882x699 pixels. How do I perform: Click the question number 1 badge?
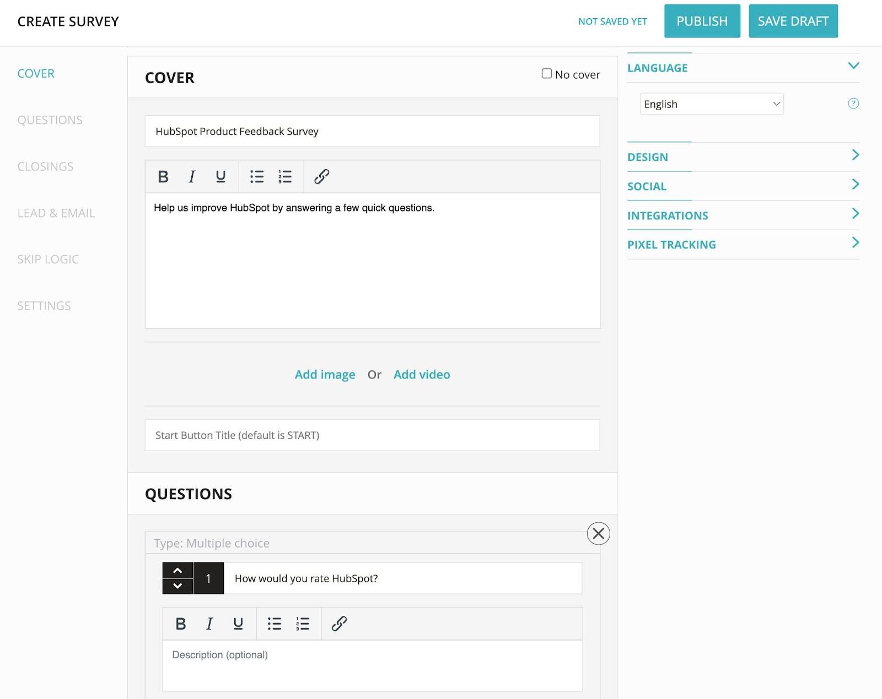click(208, 578)
